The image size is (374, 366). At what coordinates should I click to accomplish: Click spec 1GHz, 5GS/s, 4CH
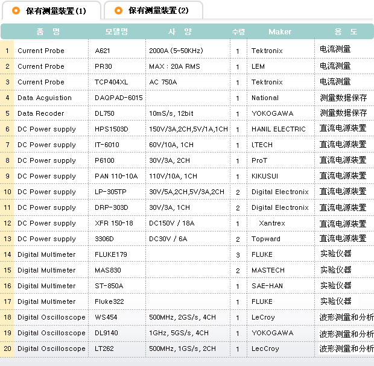(x=179, y=333)
